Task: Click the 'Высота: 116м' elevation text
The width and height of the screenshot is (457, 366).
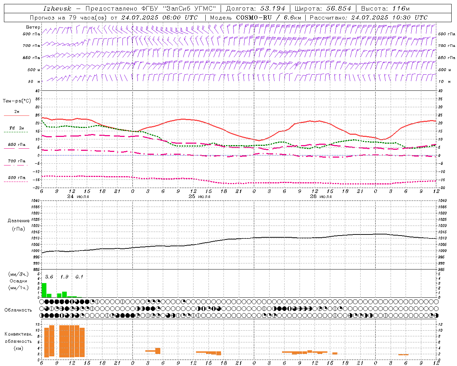Action: click(385, 9)
